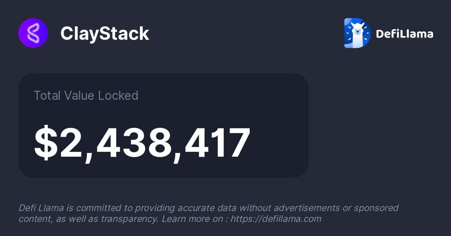The image size is (451, 236).
Task: Click the Total Value Locked label
Action: tap(86, 95)
